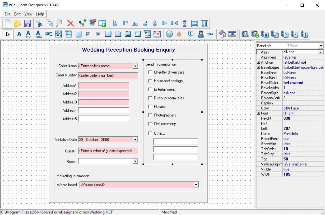
Task: Open the Caller Name dropdown arrow
Action: [135, 66]
